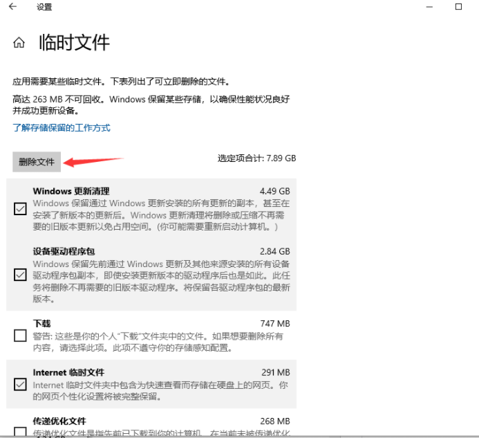Select the Windows 更新清理 item title
This screenshot has height=438, width=479.
(71, 191)
